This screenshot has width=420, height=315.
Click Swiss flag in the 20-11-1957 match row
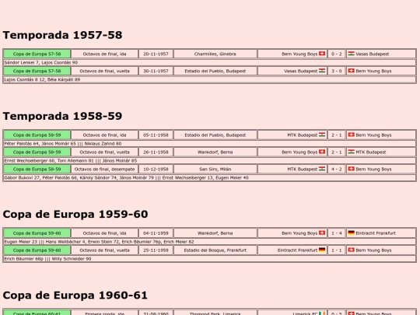322,54
